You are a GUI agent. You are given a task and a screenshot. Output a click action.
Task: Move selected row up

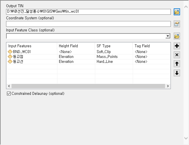click(177, 64)
